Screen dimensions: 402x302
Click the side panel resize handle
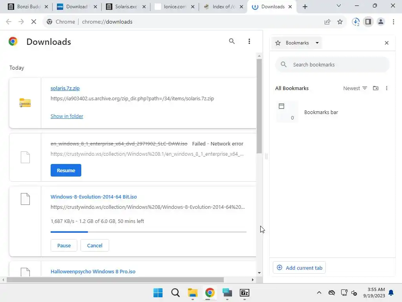pyautogui.click(x=266, y=156)
